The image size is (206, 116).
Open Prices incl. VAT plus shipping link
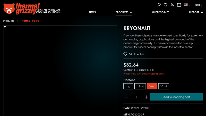(x=144, y=74)
